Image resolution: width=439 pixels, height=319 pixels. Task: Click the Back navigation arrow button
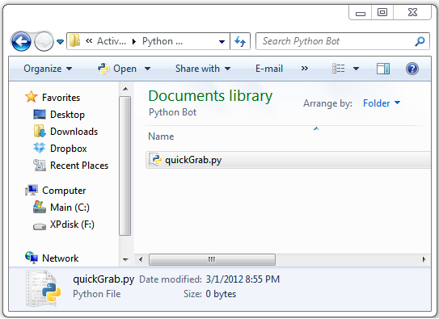click(21, 42)
